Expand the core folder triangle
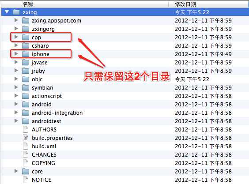Viewport: 249px width, 184px height. tap(16, 171)
